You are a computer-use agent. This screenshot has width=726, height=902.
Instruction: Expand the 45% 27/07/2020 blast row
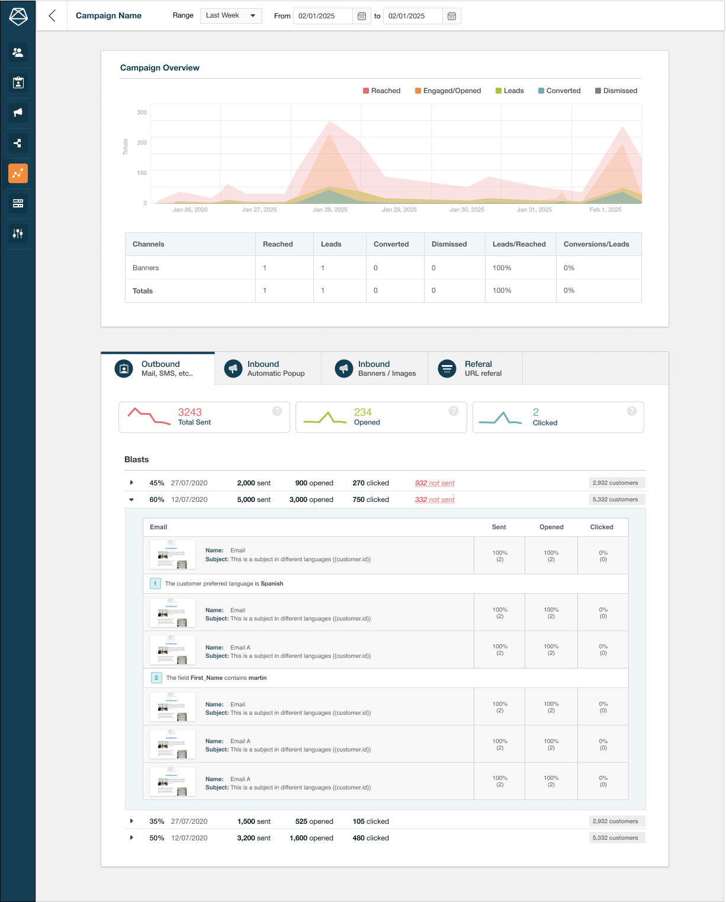pyautogui.click(x=131, y=483)
